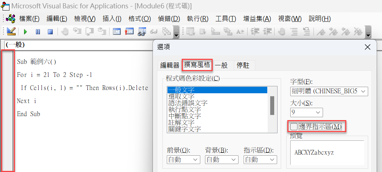Click the View Microsoft Excel icon beside 檔案

pos(11,19)
